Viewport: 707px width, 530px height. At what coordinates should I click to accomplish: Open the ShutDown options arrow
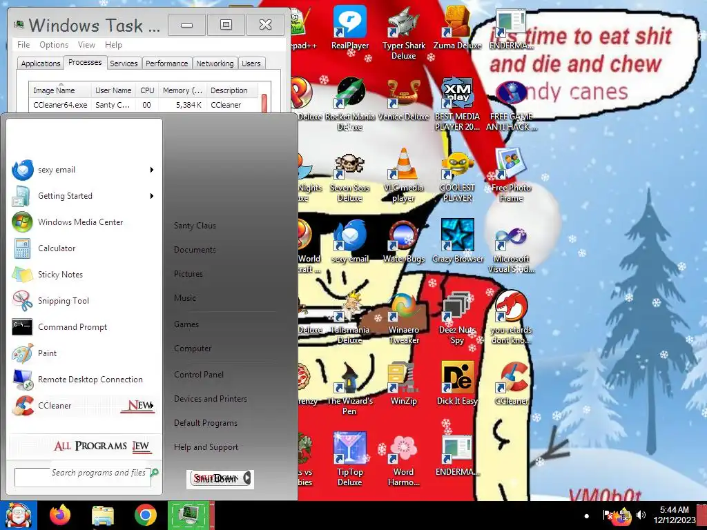click(x=247, y=478)
